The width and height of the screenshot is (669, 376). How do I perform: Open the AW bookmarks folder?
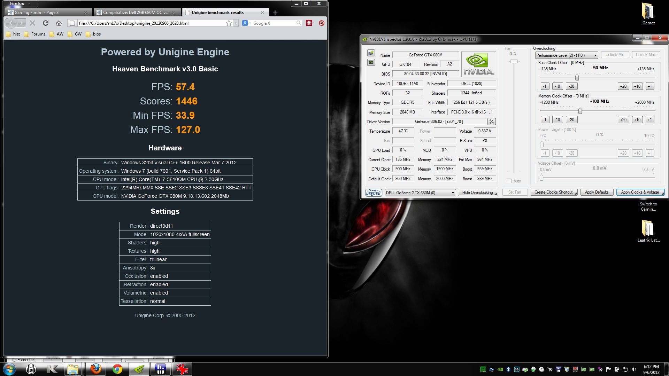click(56, 34)
